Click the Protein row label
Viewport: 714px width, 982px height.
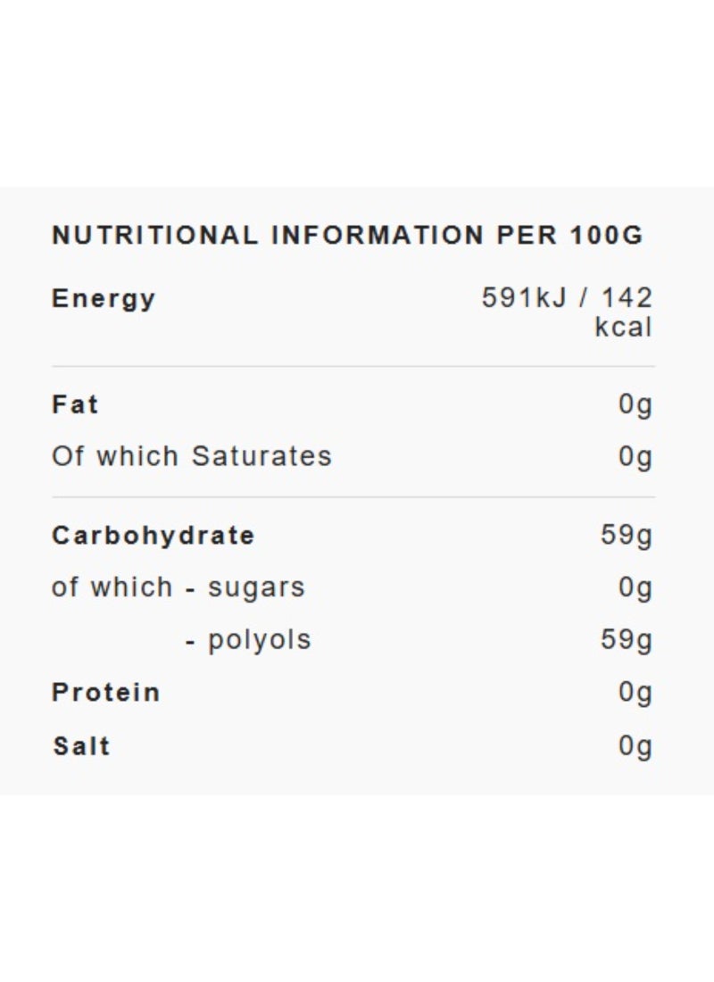[106, 692]
